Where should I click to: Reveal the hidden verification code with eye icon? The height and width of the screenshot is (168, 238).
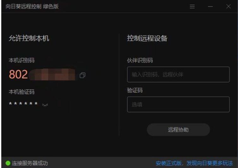coord(45,105)
